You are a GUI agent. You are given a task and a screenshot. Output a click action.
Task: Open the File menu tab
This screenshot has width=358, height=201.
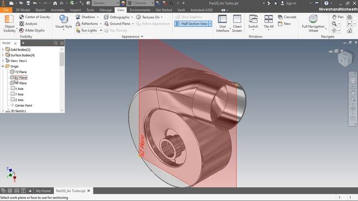point(6,10)
